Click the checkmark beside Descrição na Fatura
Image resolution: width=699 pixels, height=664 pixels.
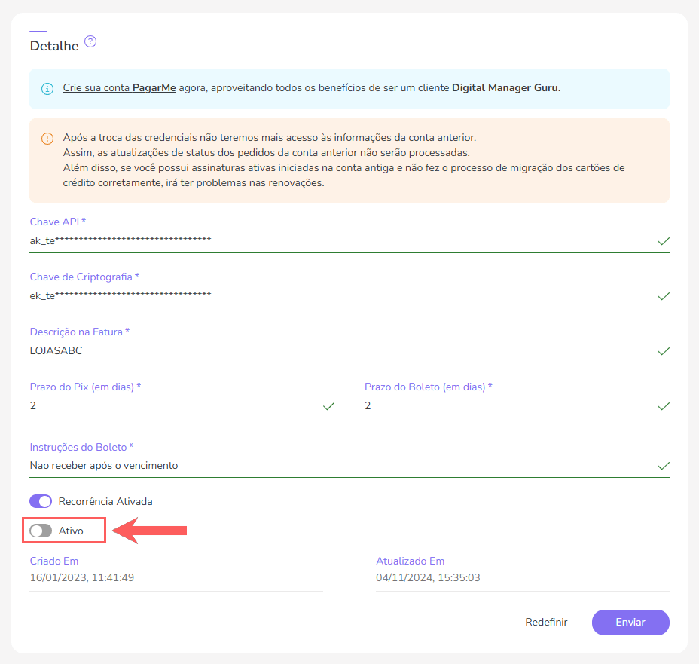664,351
